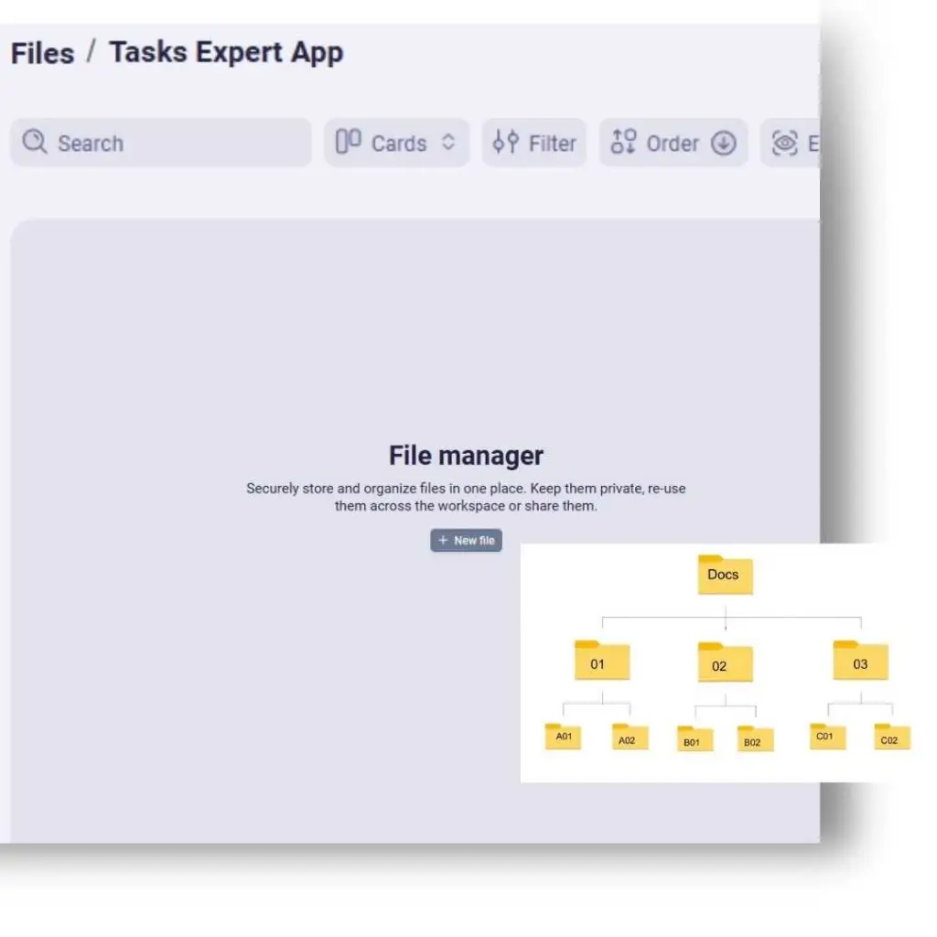
Task: Click the Cards layout columns icon
Action: (x=348, y=143)
